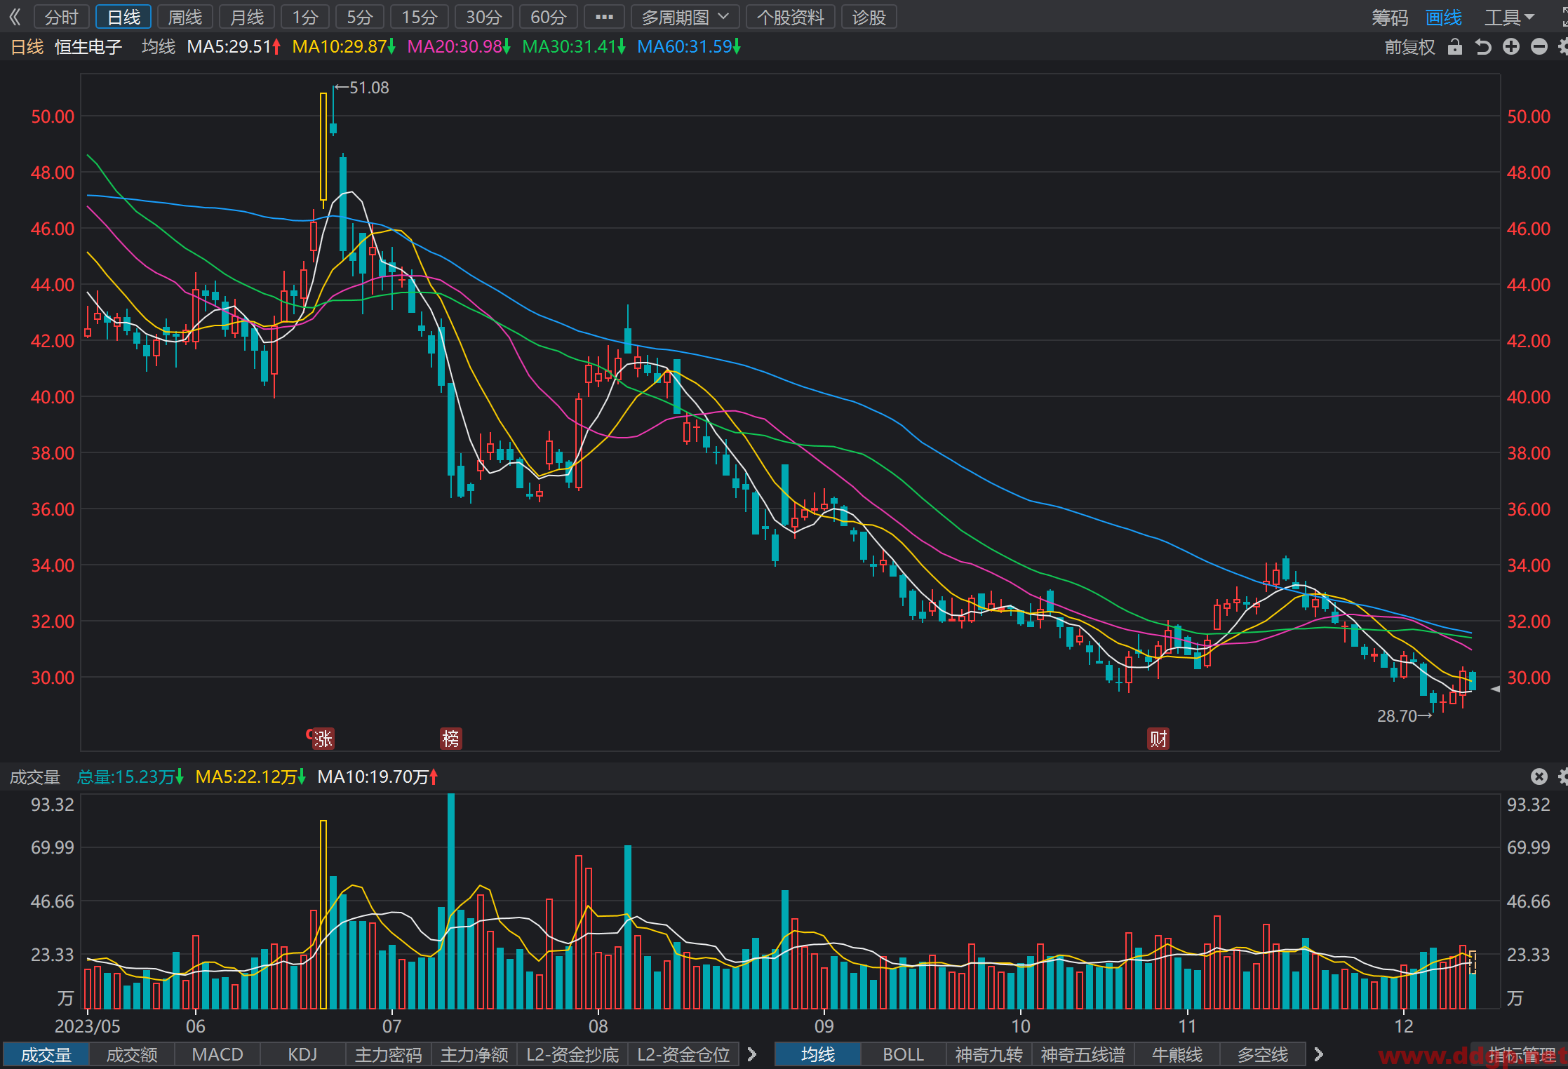Switch to the 周线 weekly tab
Image resolution: width=1568 pixels, height=1069 pixels.
(x=185, y=17)
